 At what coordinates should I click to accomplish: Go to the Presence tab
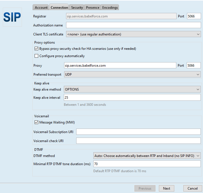point(92,8)
